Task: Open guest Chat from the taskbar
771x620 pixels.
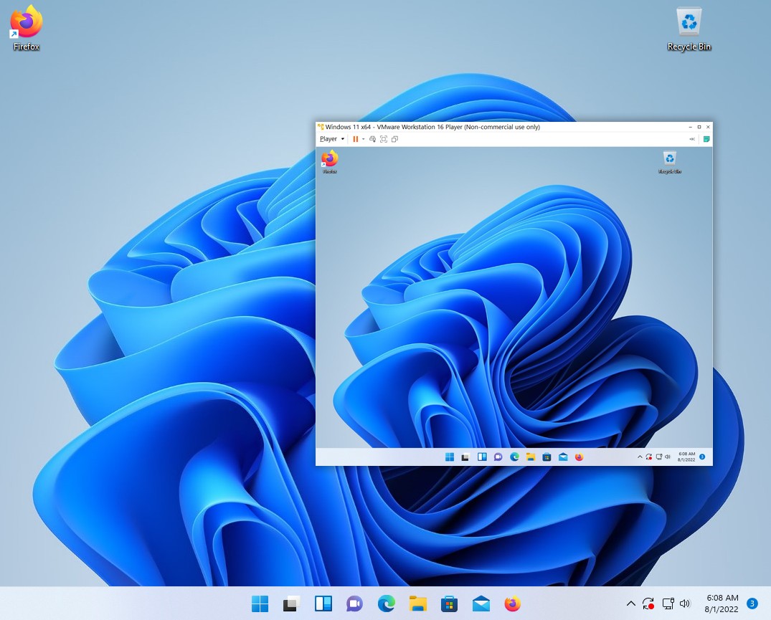Action: tap(498, 457)
